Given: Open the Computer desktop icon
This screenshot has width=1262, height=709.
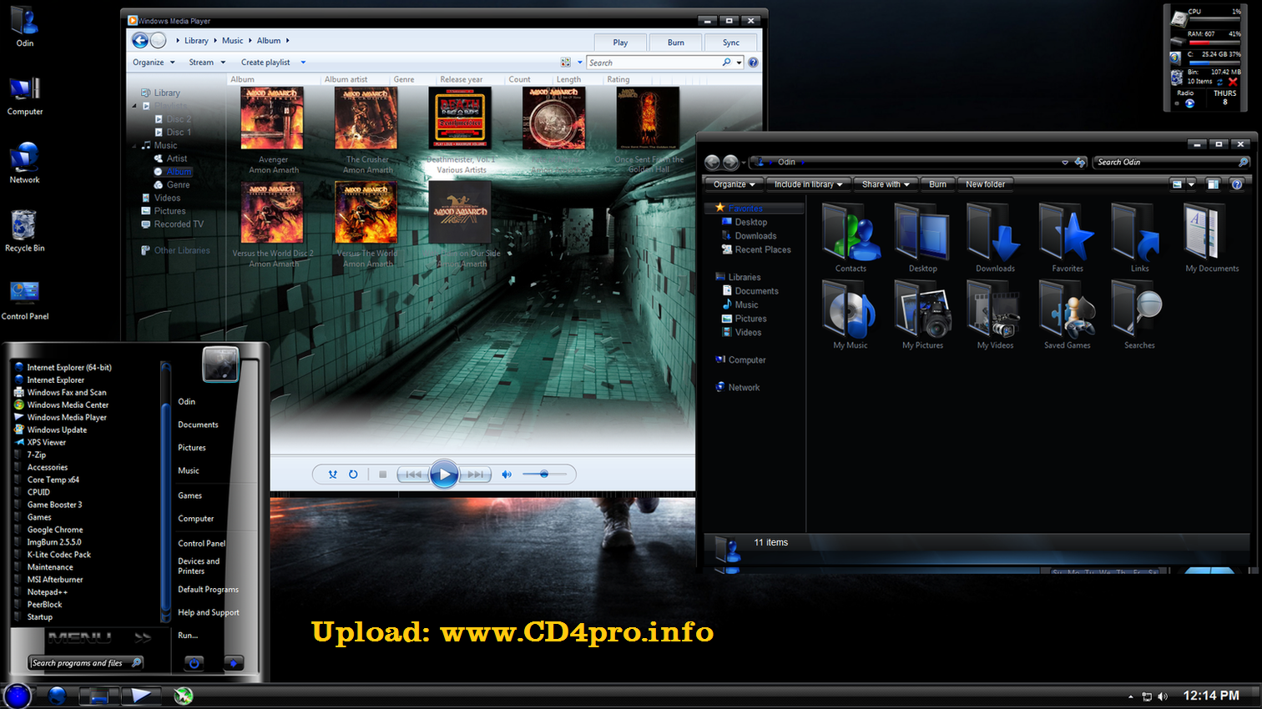Looking at the screenshot, I should 25,94.
